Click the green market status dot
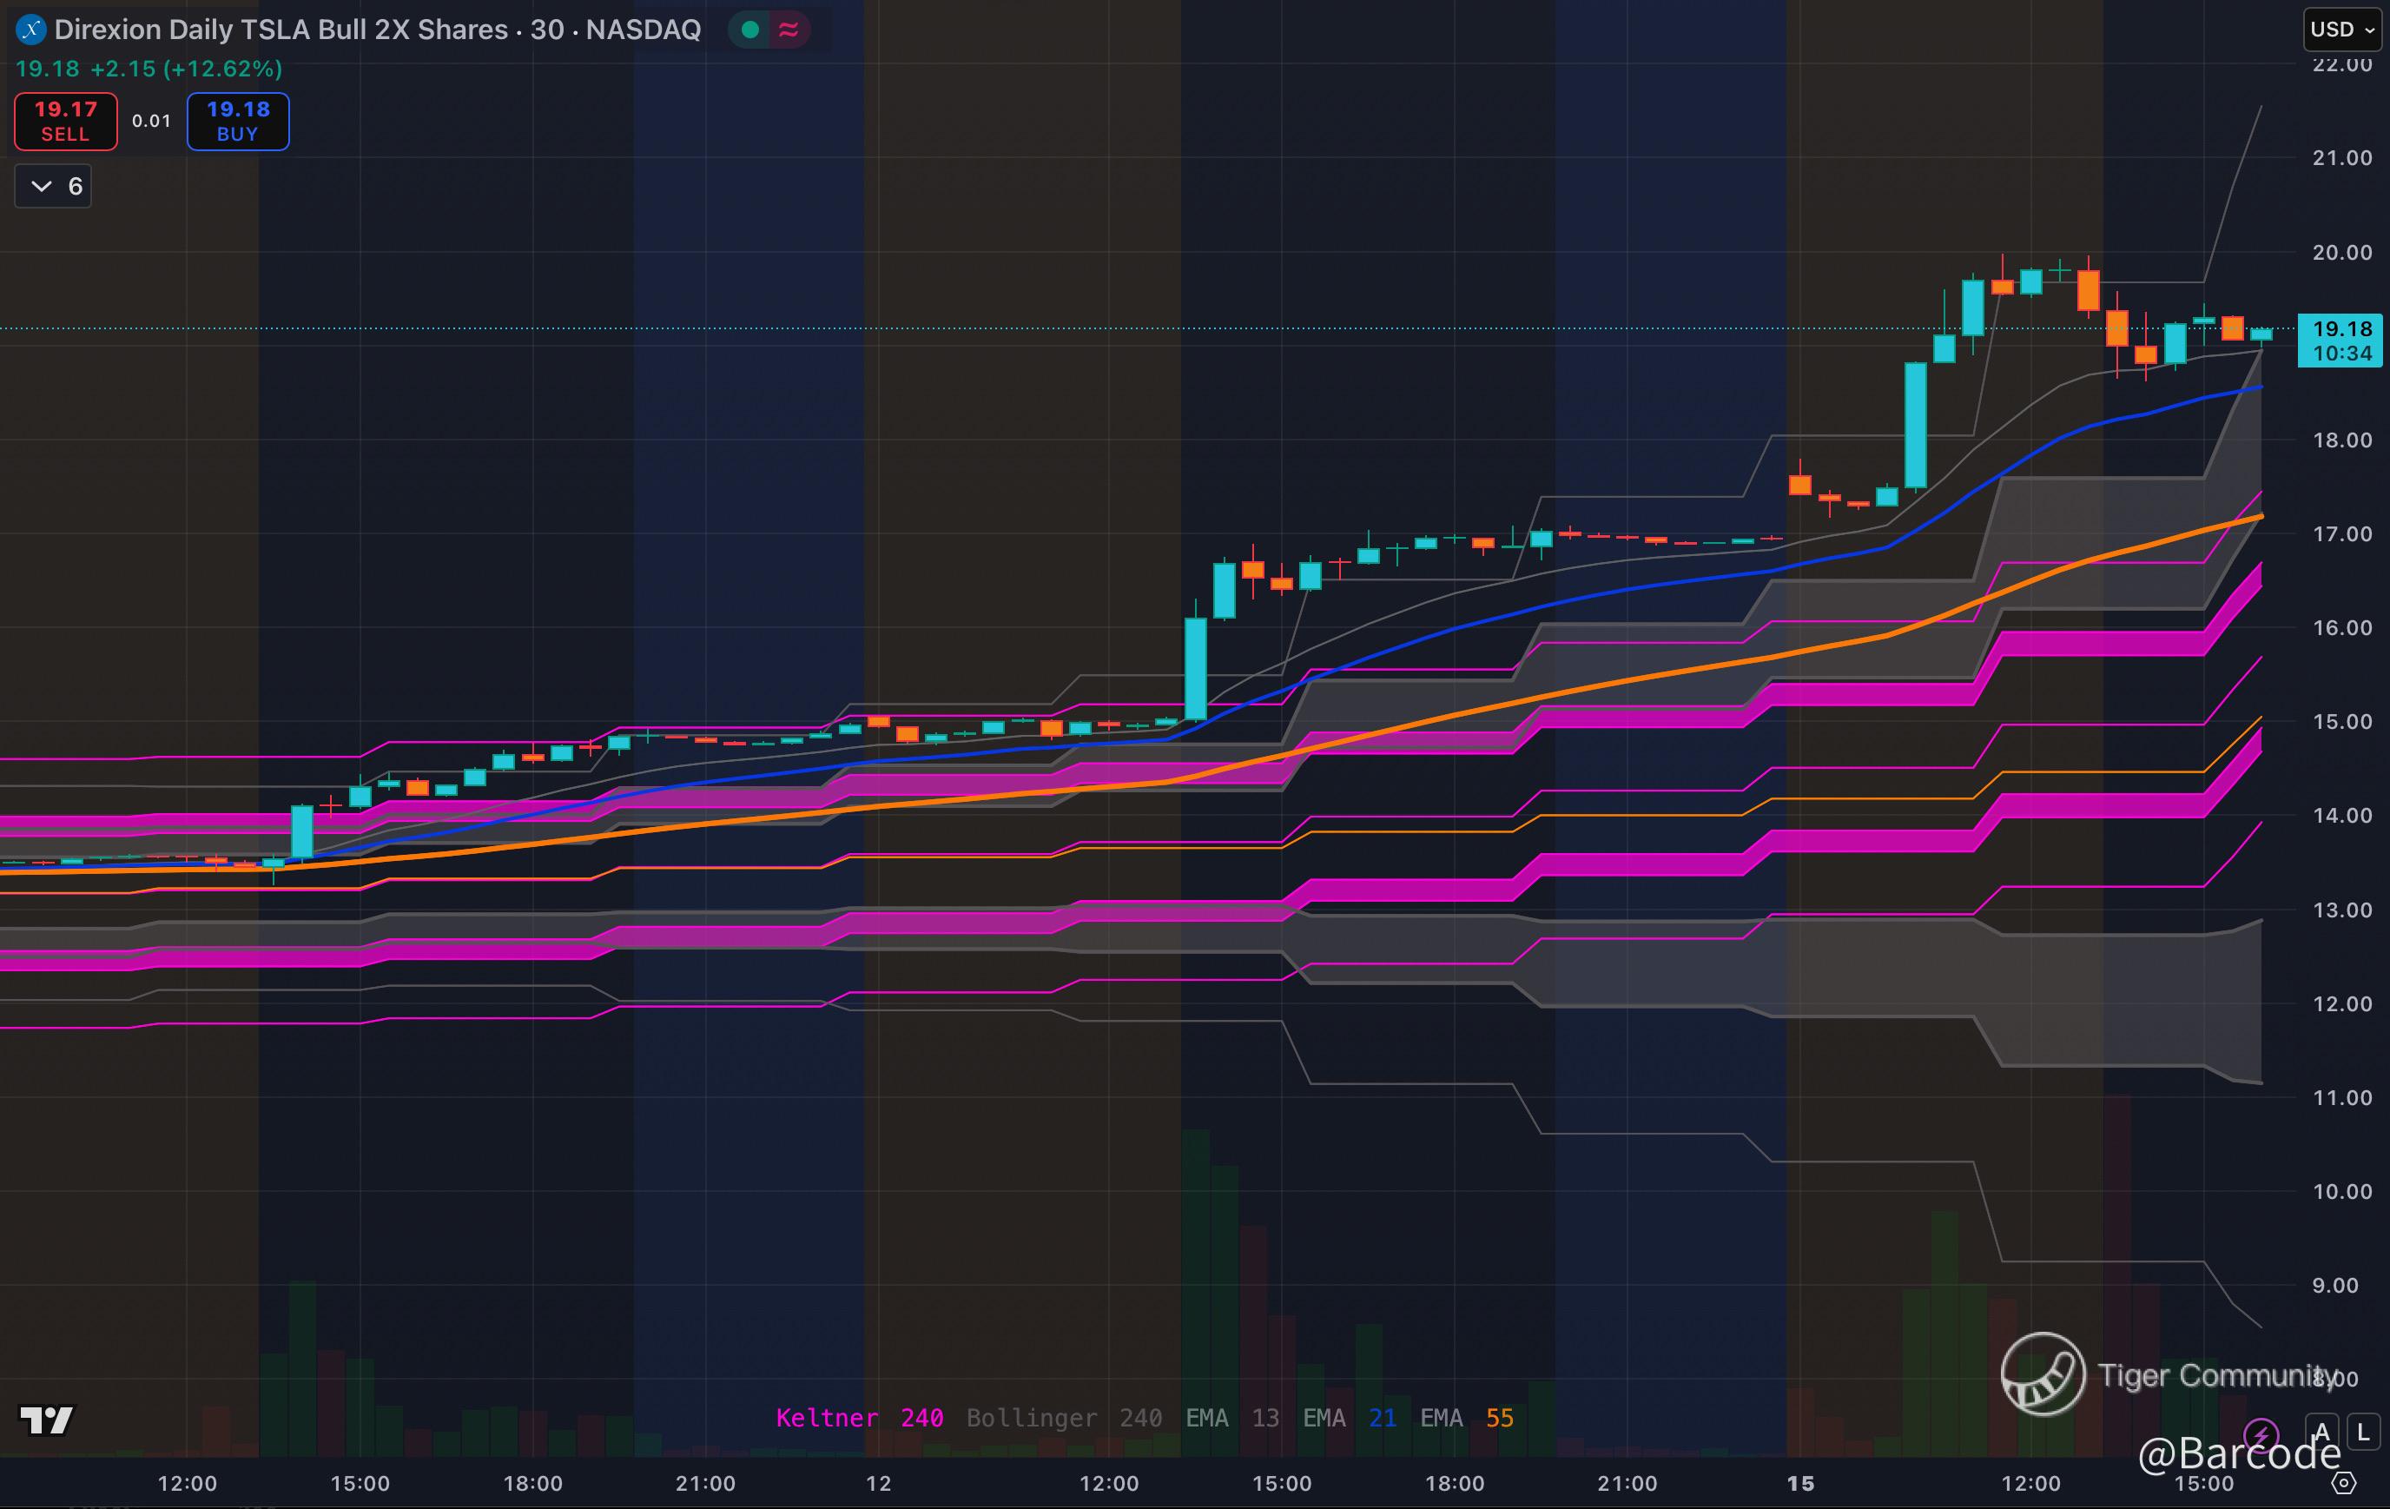This screenshot has height=1509, width=2390. point(750,30)
